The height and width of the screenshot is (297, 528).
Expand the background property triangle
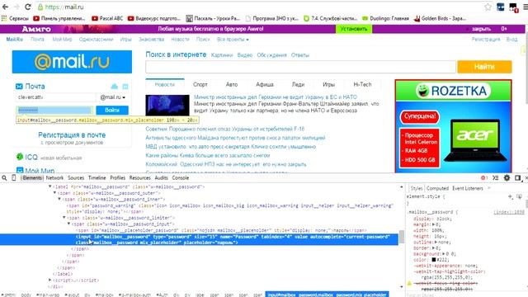(444, 253)
